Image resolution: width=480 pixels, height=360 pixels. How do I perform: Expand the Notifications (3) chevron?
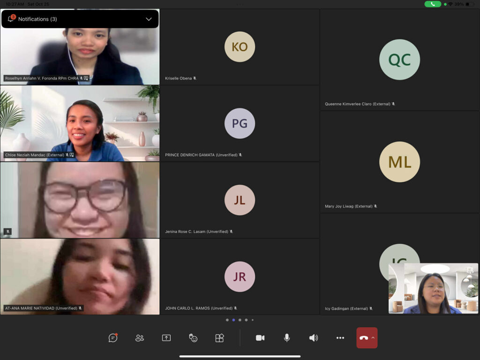pyautogui.click(x=149, y=19)
